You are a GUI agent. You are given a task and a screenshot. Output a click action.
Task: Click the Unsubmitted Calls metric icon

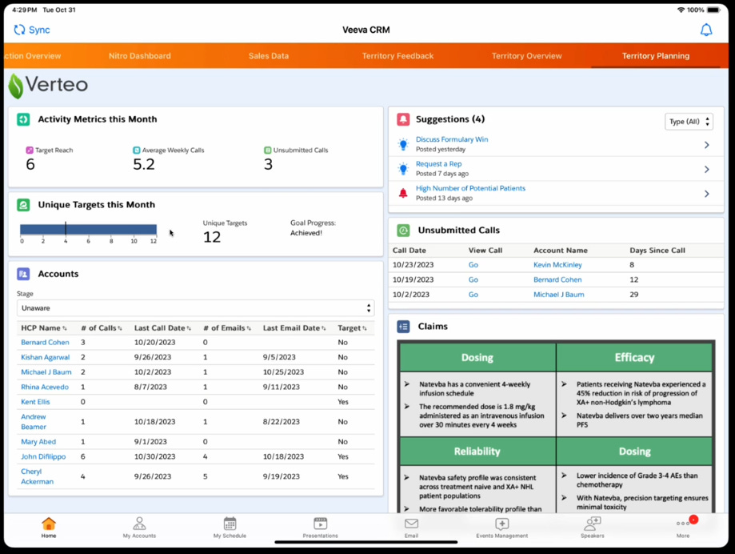click(268, 151)
